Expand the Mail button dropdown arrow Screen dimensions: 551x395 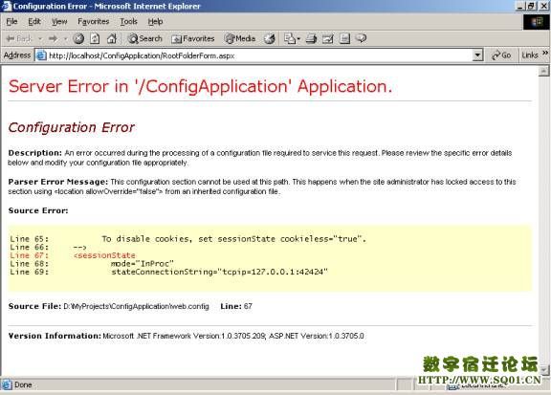[x=298, y=38]
